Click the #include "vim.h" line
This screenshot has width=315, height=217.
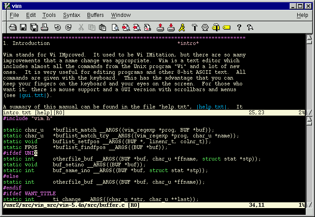click(28, 118)
